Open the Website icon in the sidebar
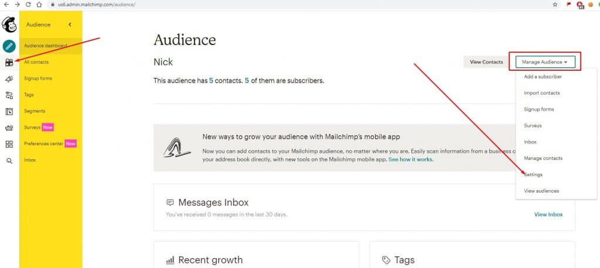 [9, 112]
